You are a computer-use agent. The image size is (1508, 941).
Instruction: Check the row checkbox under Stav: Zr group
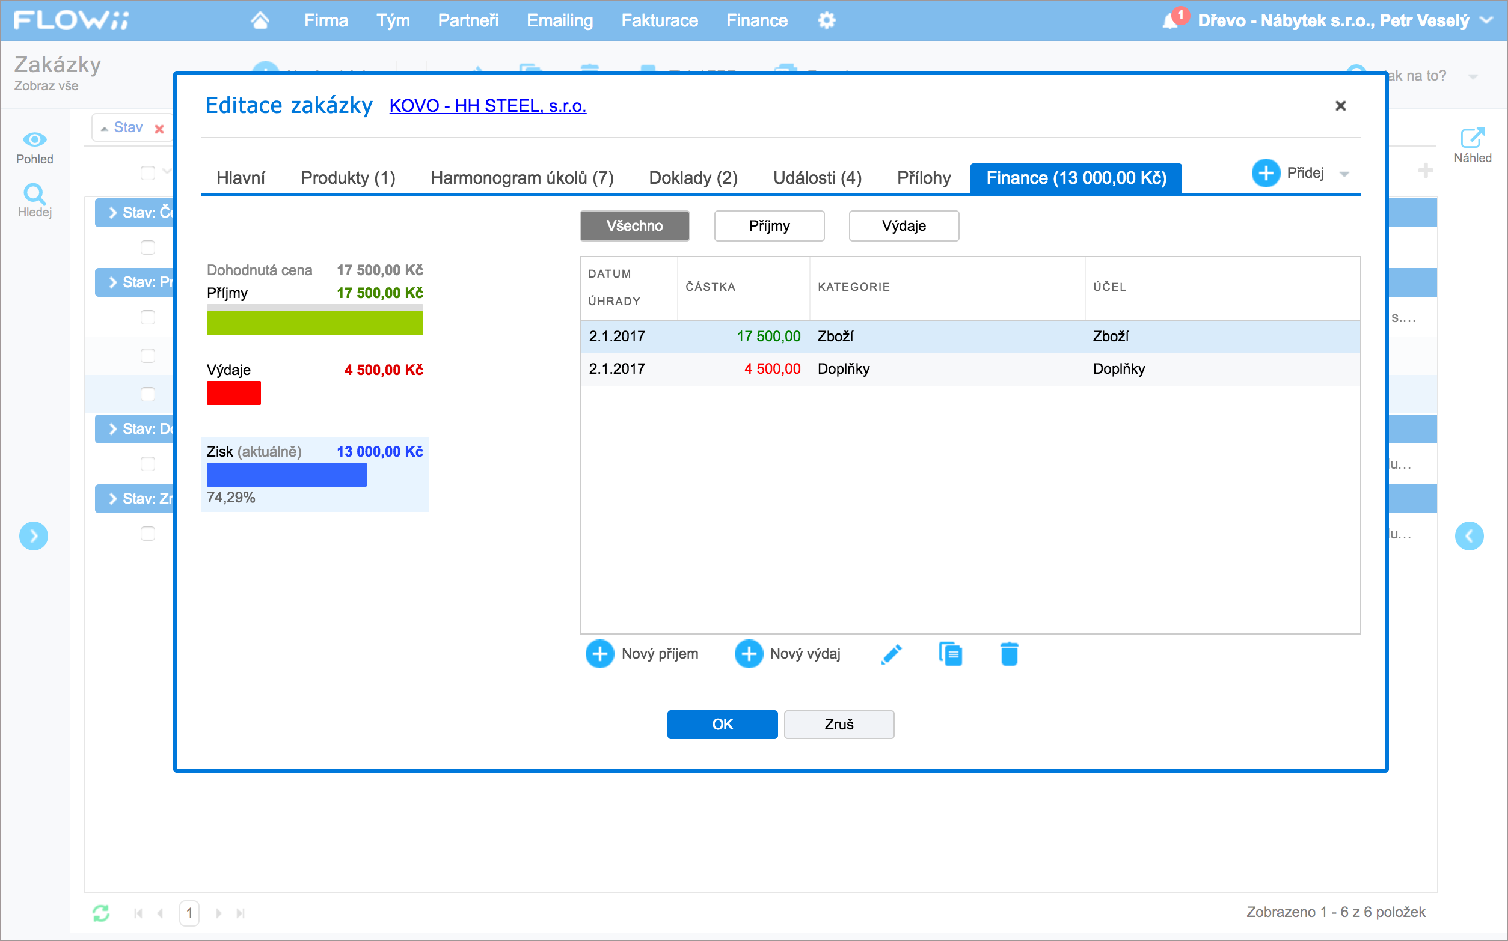click(x=147, y=534)
